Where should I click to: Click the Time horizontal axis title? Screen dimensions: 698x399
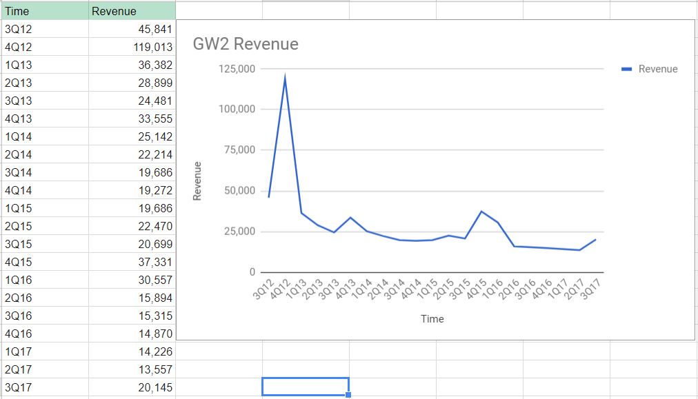(432, 319)
